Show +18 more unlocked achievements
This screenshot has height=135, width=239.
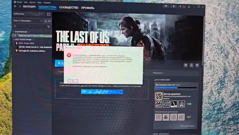pos(189,104)
